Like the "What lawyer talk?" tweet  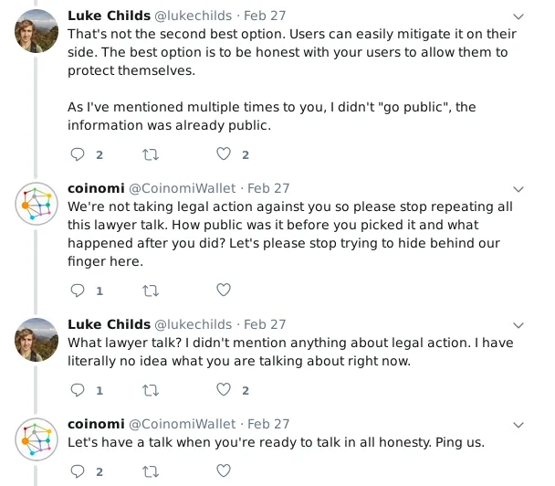[224, 390]
